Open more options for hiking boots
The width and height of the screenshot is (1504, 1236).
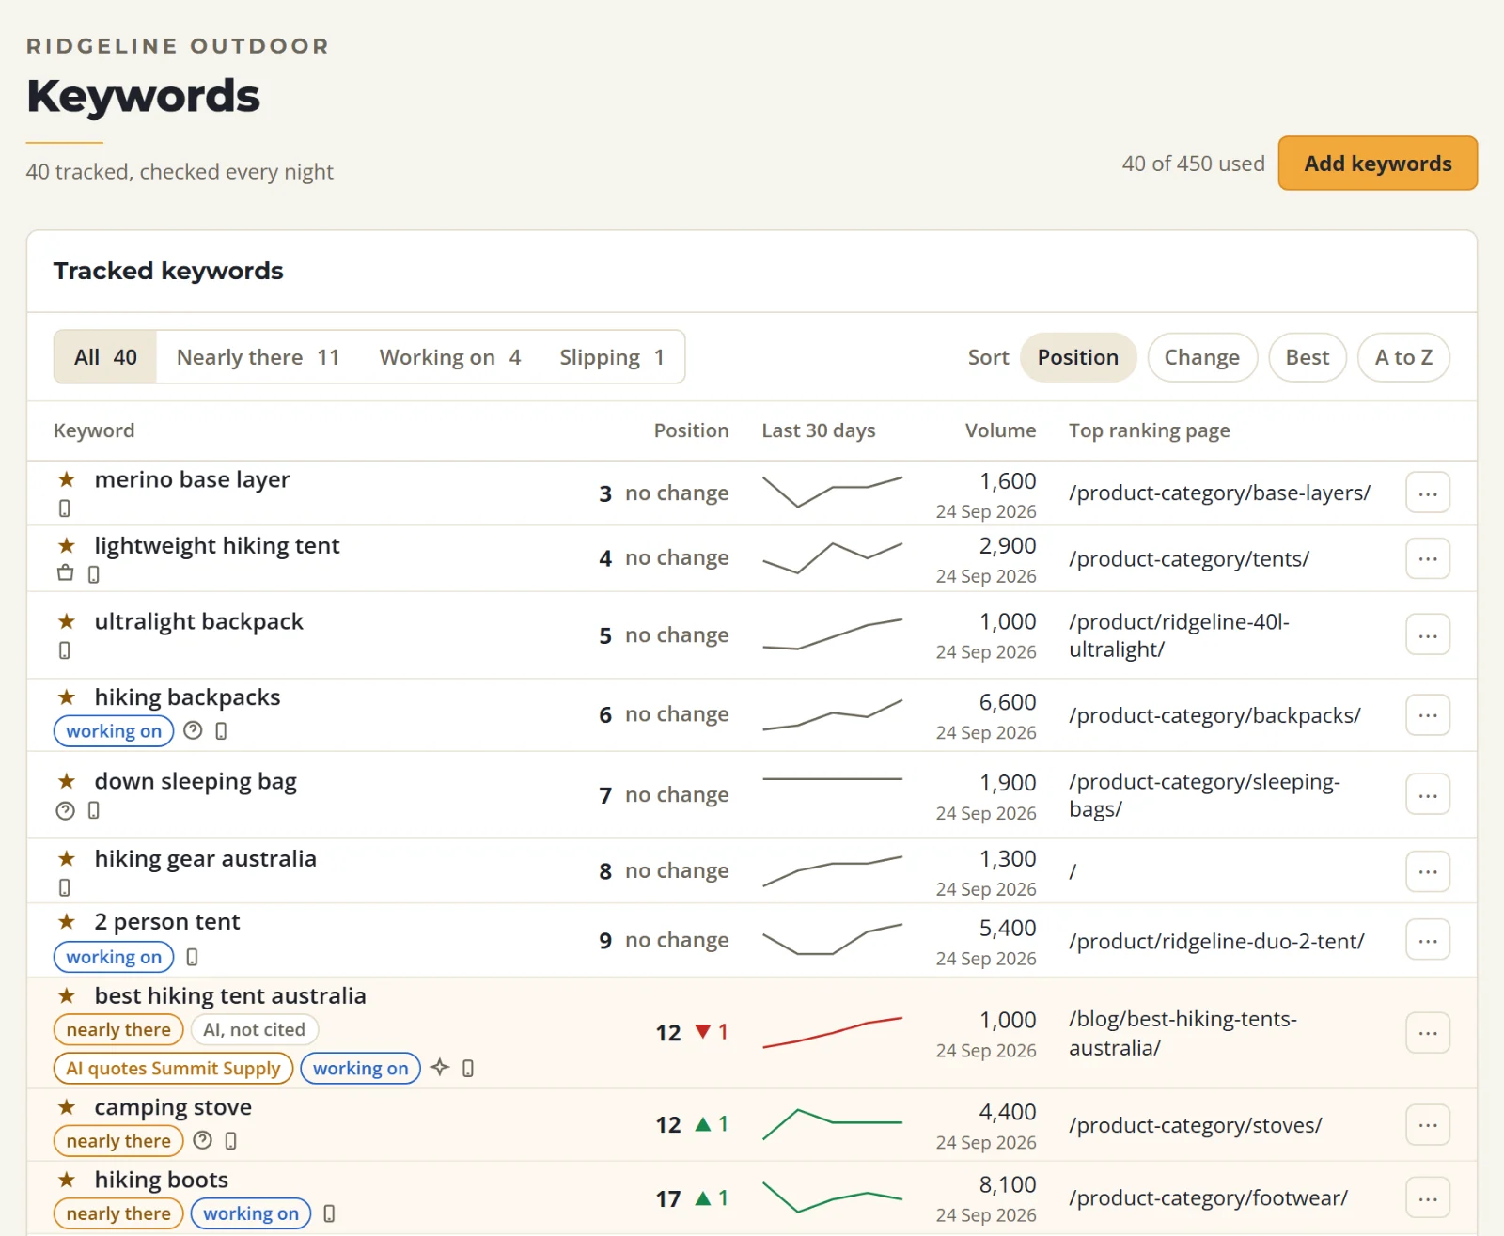(1428, 1198)
